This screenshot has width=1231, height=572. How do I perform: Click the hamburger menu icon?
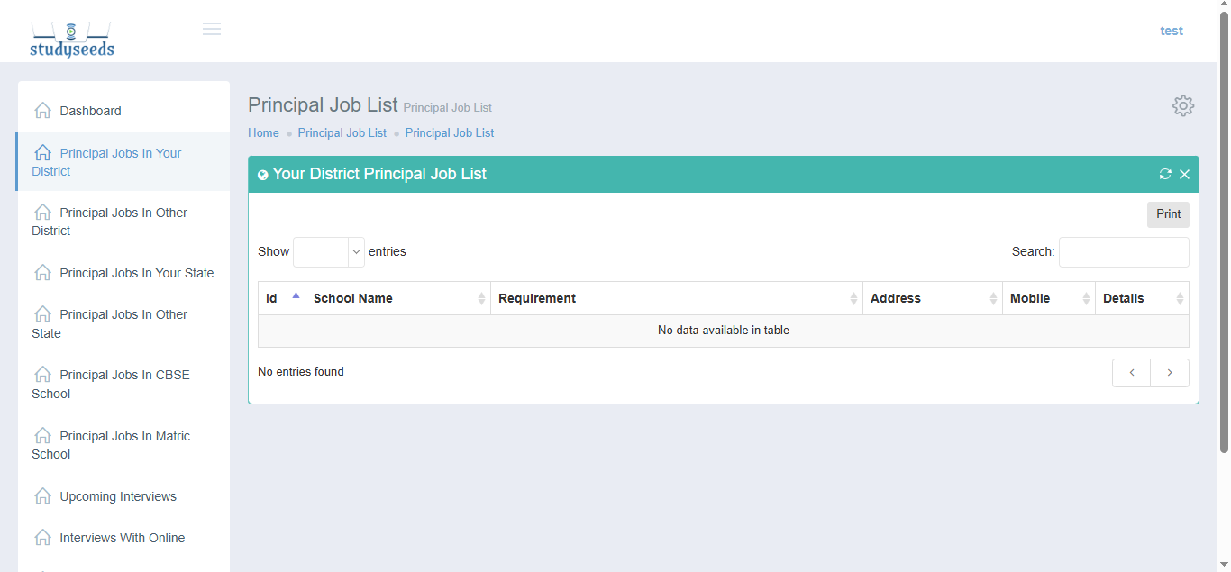coord(212,29)
